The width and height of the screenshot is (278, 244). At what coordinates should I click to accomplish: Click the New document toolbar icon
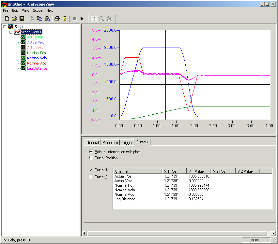[x=7, y=19]
